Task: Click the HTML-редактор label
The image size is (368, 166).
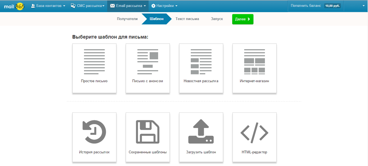Action: click(254, 152)
